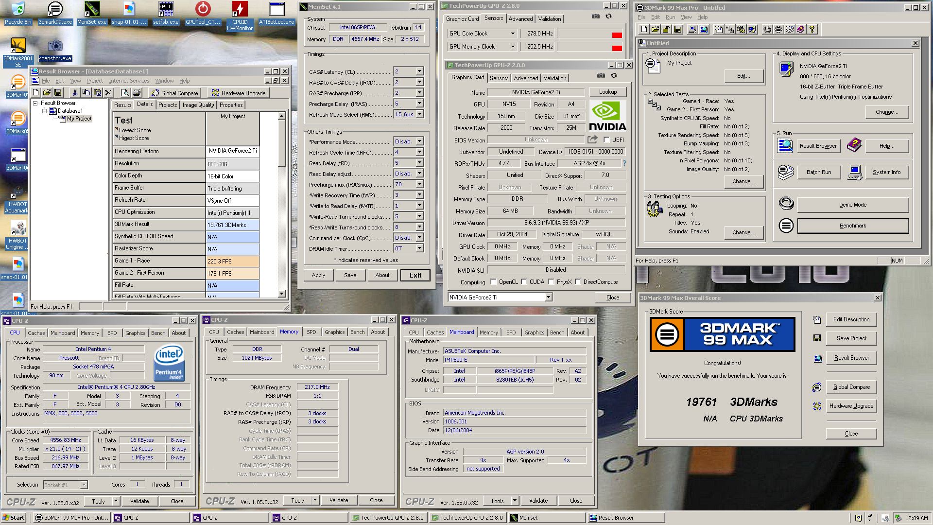The image size is (933, 525).
Task: Click the Printer icon in Result Browser toolbar
Action: [x=137, y=93]
